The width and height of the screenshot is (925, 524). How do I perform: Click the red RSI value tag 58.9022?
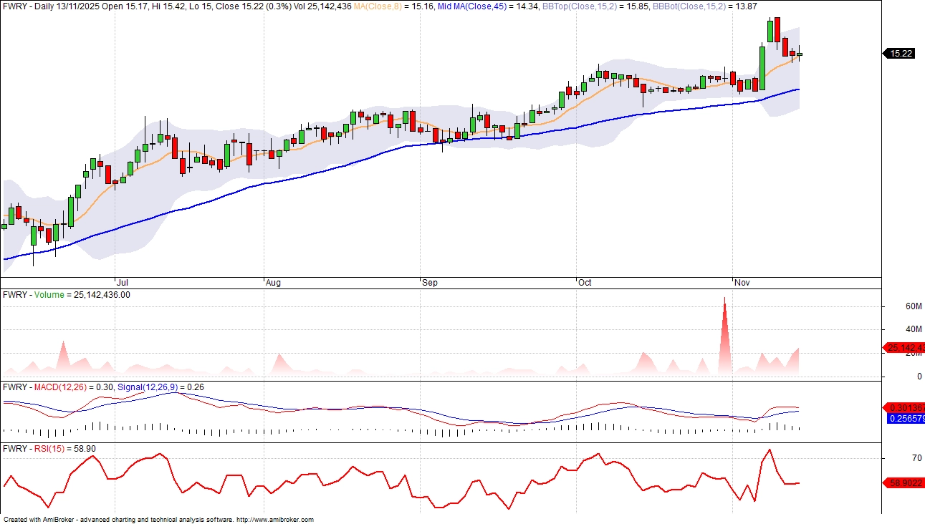click(x=904, y=483)
